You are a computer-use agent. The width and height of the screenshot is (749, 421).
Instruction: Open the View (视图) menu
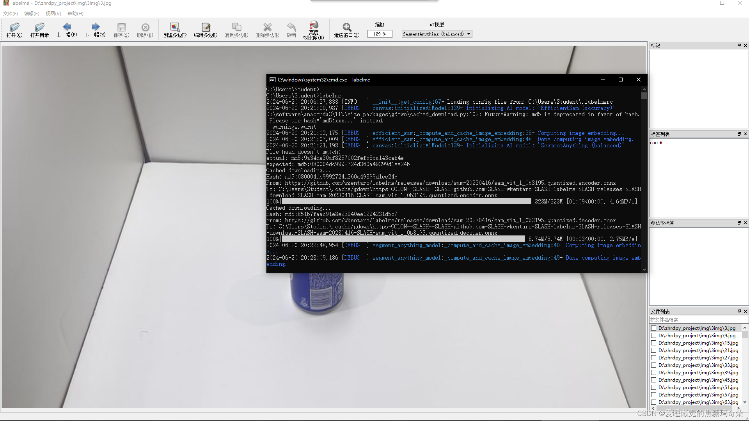click(x=53, y=13)
